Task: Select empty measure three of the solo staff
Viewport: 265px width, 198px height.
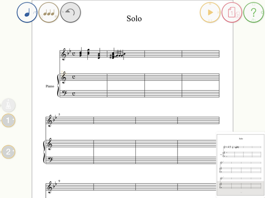Action: pyautogui.click(x=163, y=54)
